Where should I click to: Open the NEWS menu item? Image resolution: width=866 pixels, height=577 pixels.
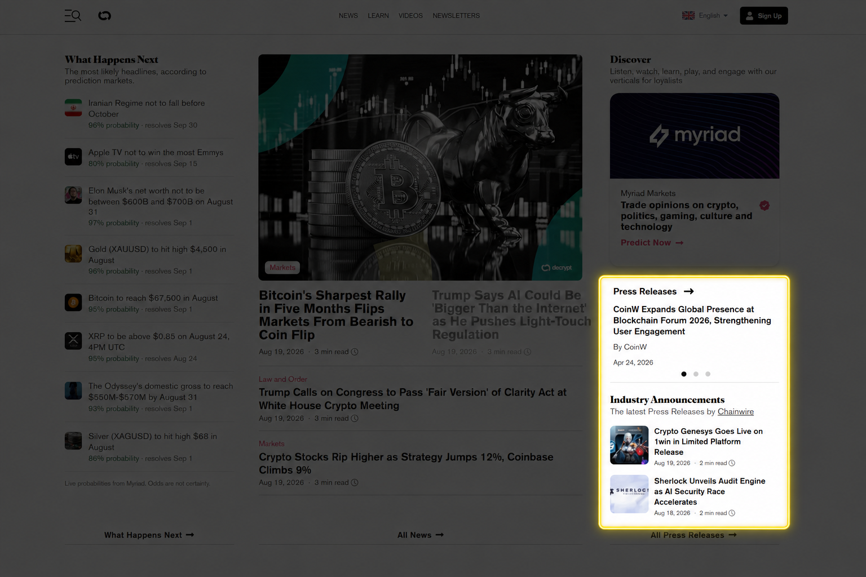tap(348, 16)
